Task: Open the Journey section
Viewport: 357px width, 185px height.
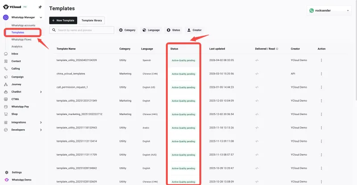Action: click(16, 84)
